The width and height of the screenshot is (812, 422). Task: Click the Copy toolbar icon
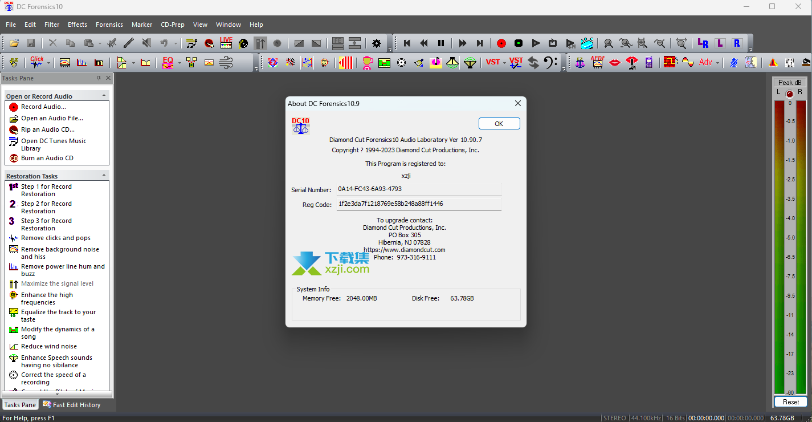pos(71,43)
